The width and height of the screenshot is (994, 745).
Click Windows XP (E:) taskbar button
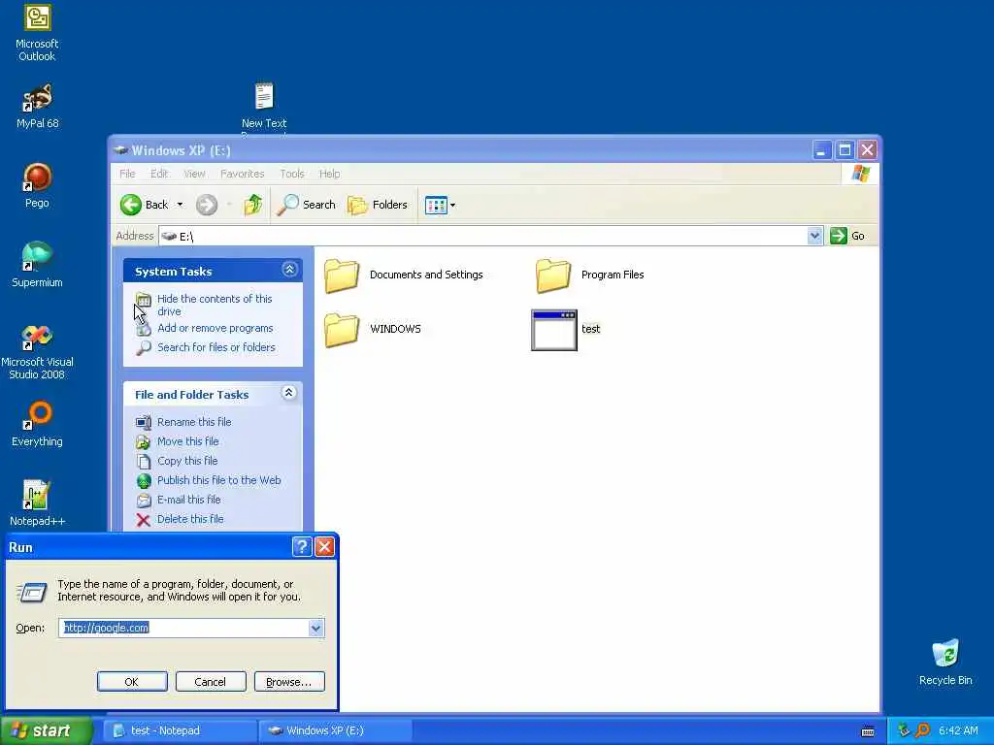pyautogui.click(x=336, y=730)
